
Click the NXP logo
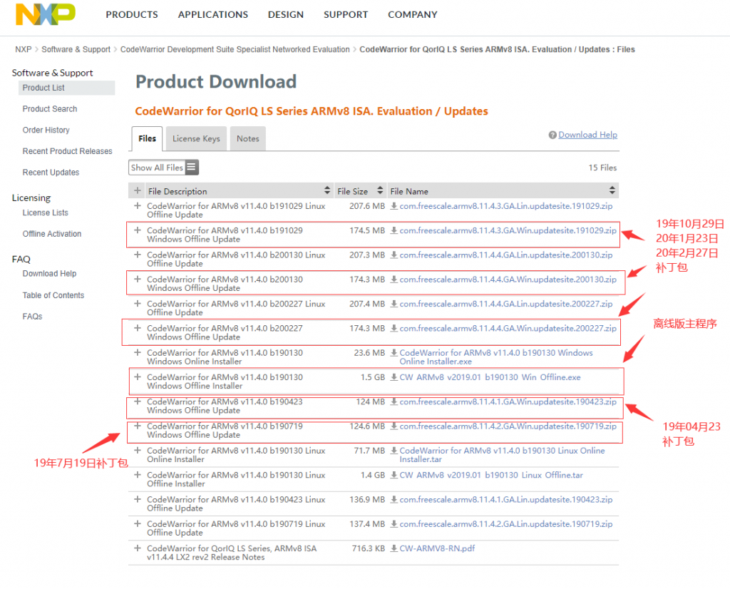point(46,14)
